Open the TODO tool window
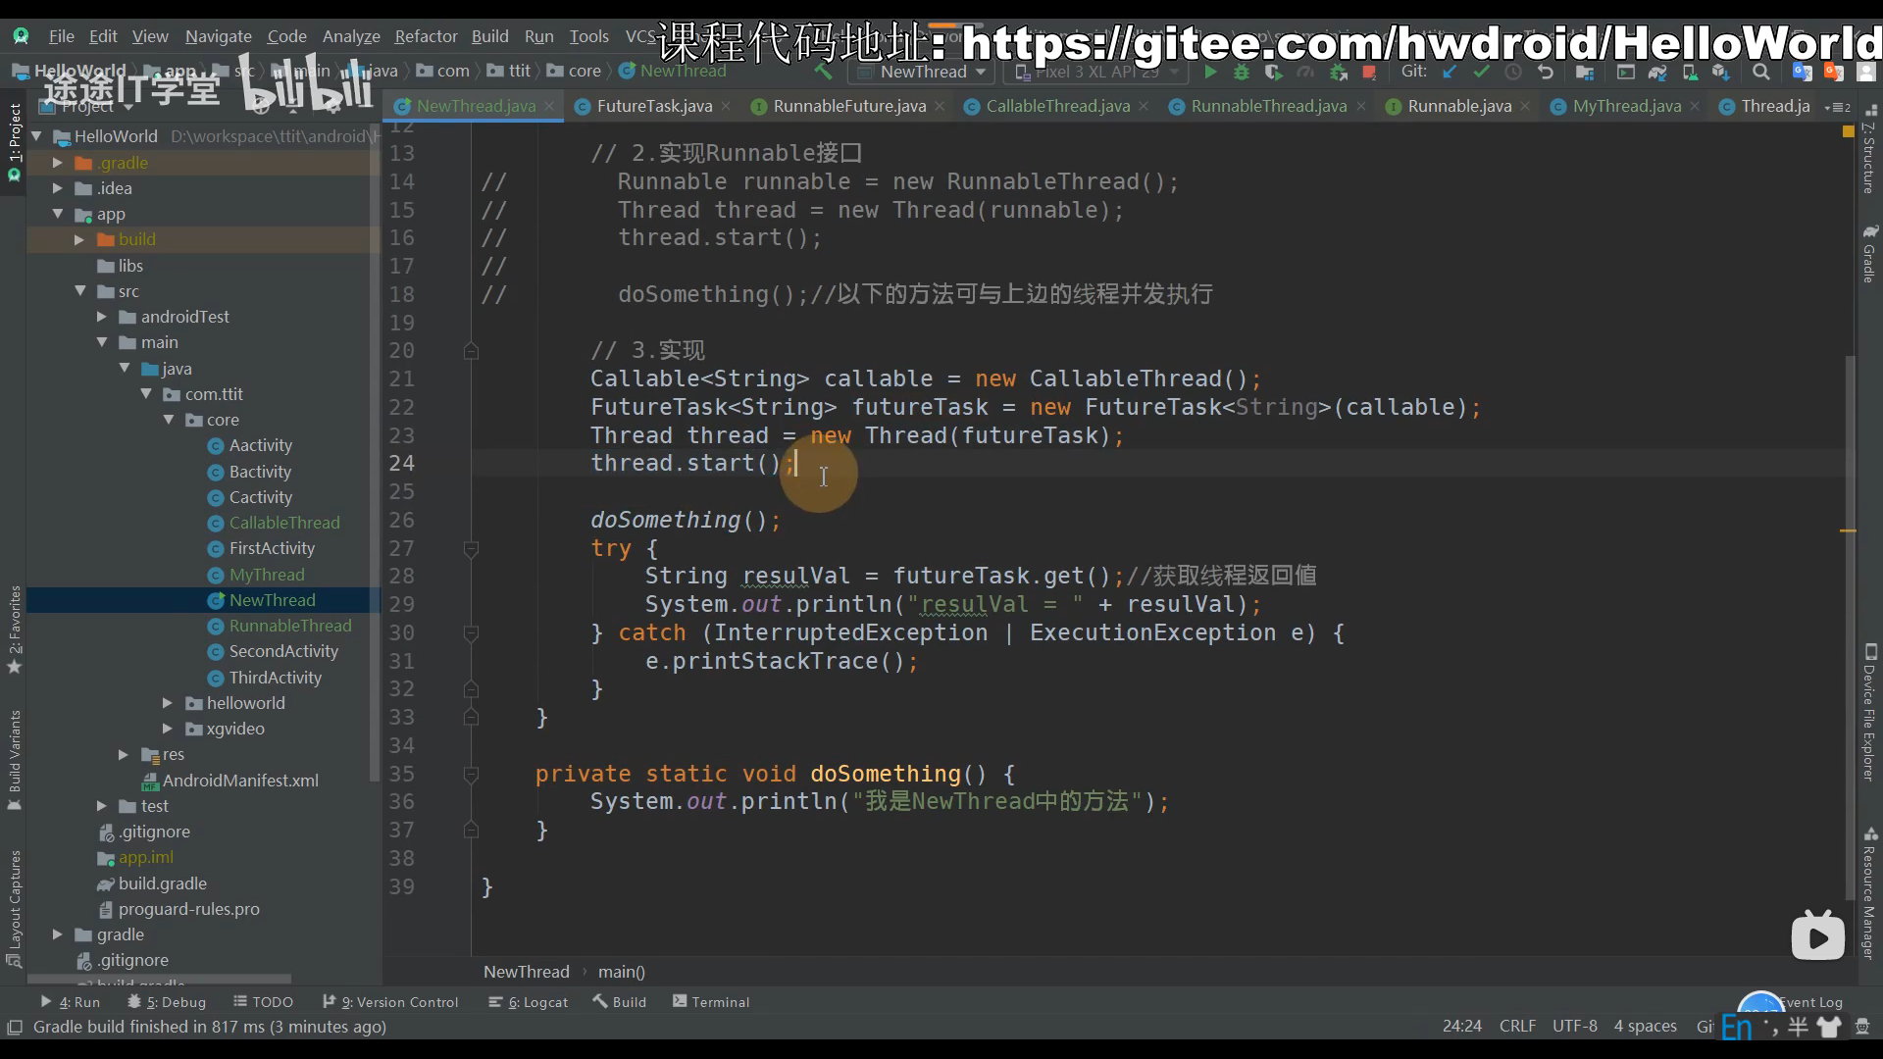 pyautogui.click(x=263, y=1002)
